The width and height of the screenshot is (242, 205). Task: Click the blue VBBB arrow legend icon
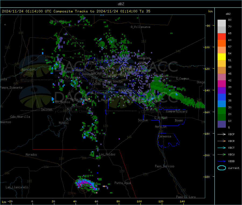pyautogui.click(x=222, y=161)
